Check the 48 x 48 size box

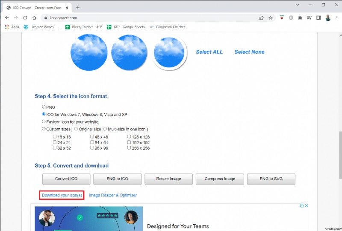(92, 137)
